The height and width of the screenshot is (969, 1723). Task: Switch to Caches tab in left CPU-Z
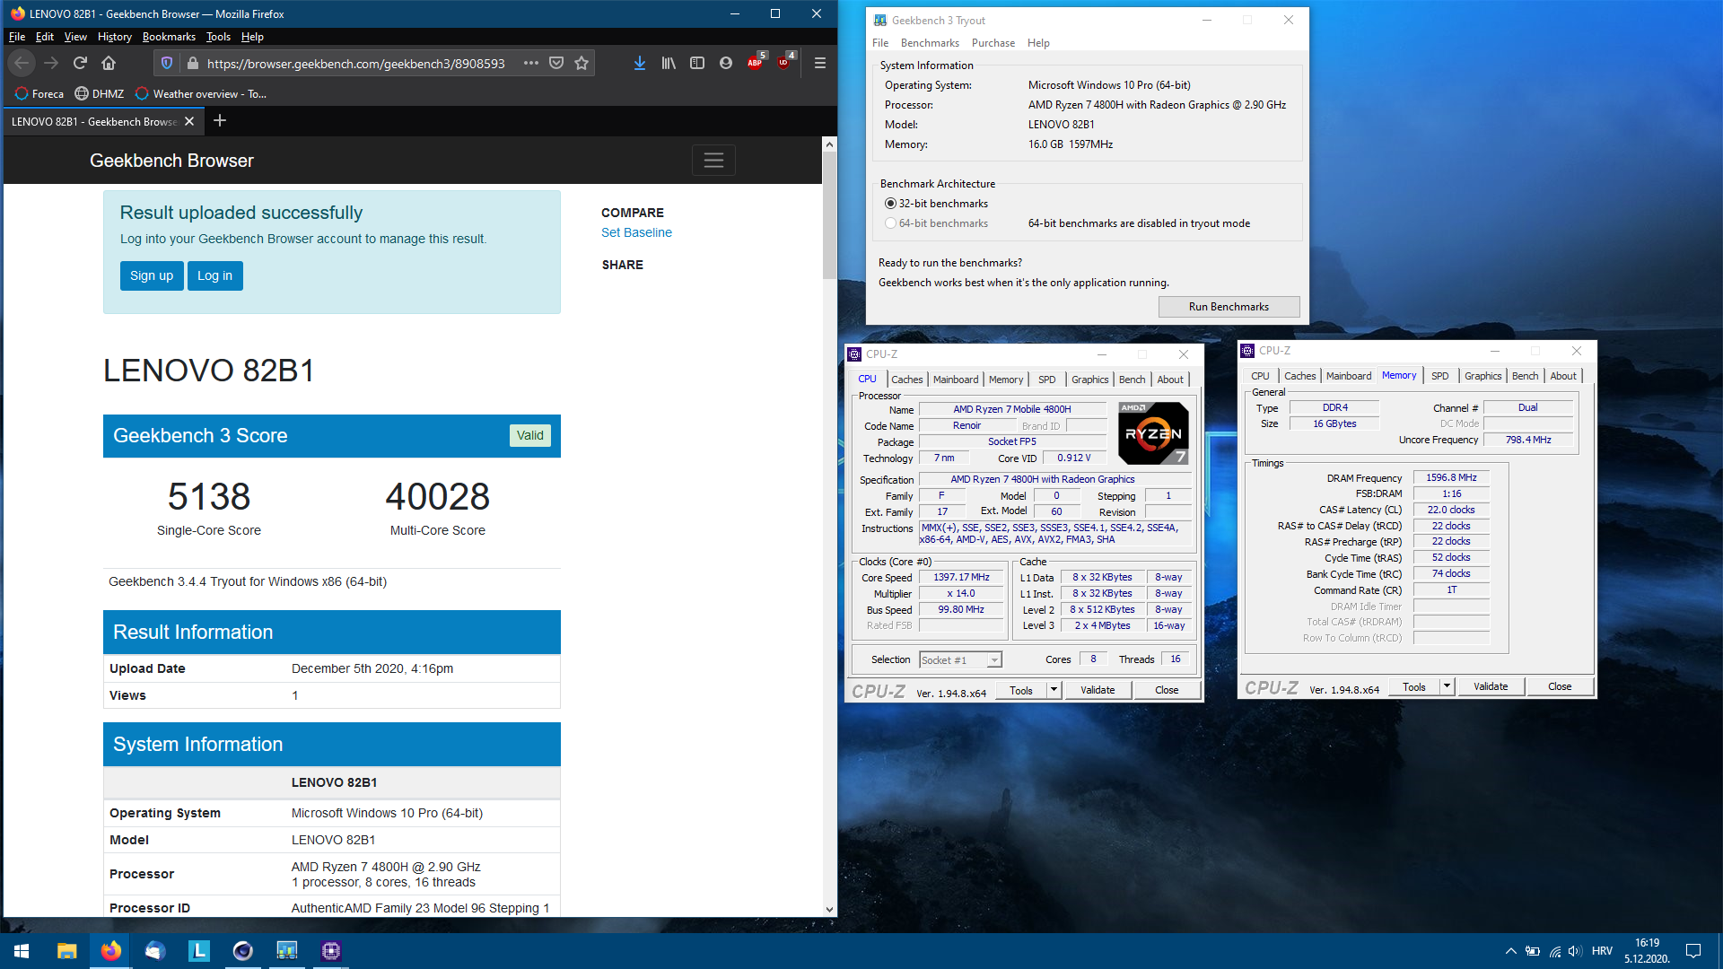906,380
